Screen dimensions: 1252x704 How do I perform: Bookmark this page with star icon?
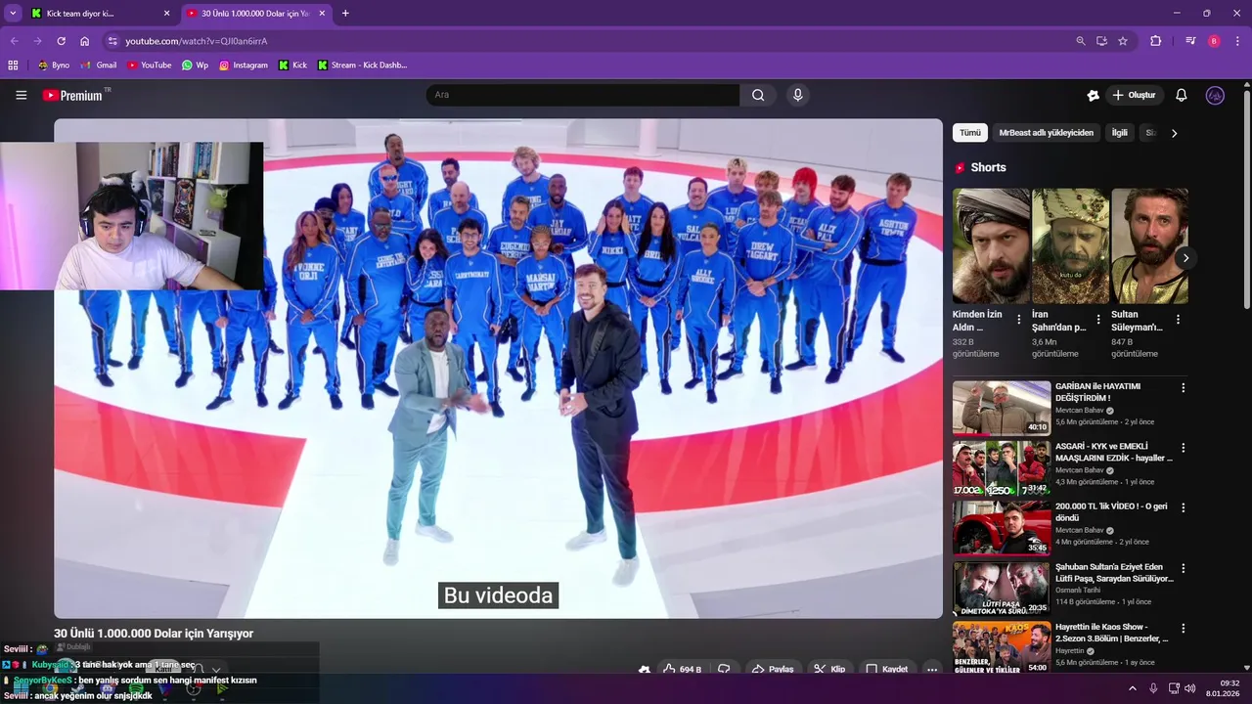pyautogui.click(x=1123, y=41)
